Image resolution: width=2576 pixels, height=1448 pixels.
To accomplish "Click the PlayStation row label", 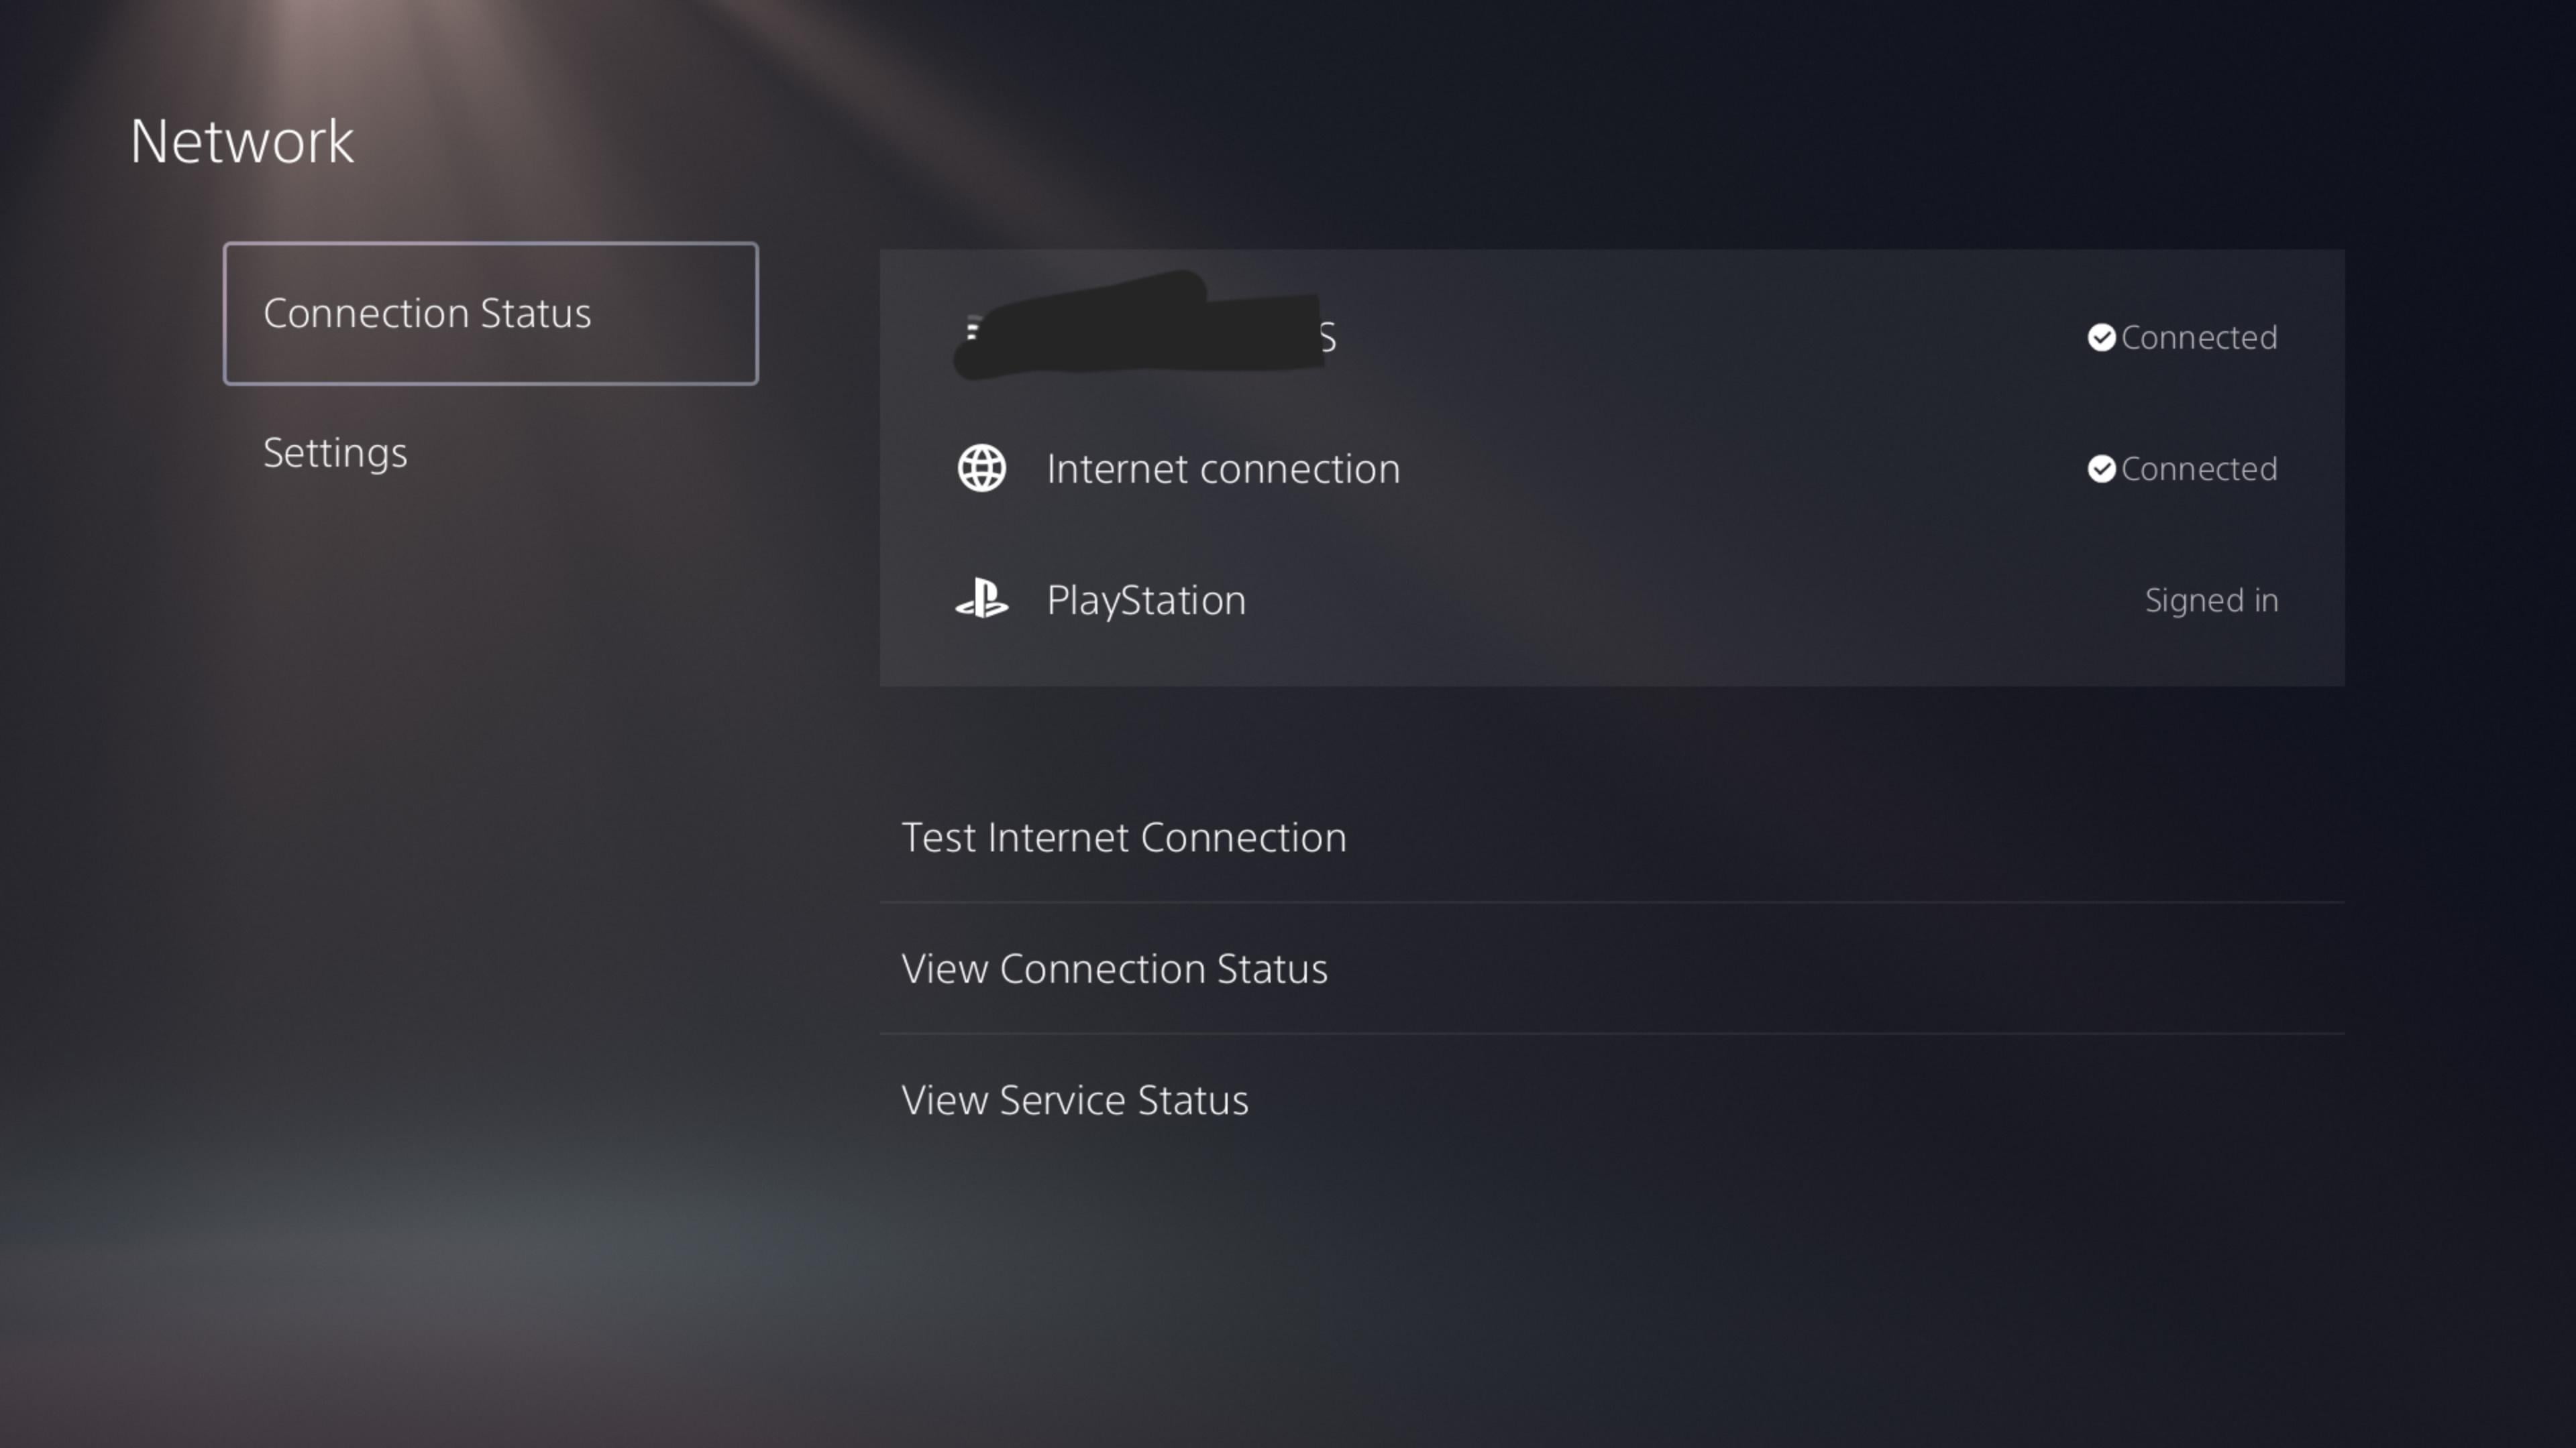I will [x=1146, y=599].
